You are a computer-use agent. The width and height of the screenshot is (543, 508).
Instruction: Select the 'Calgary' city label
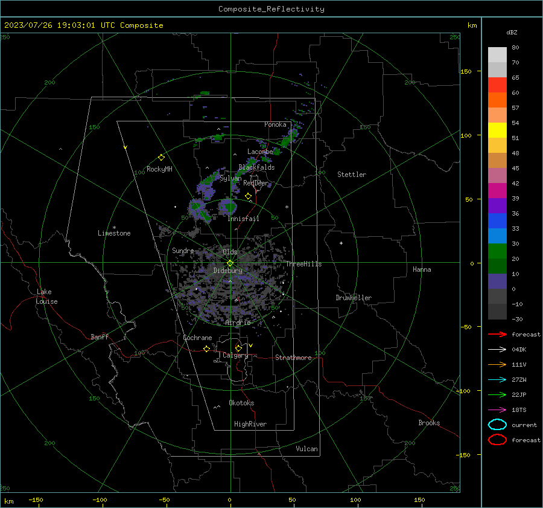click(x=235, y=355)
